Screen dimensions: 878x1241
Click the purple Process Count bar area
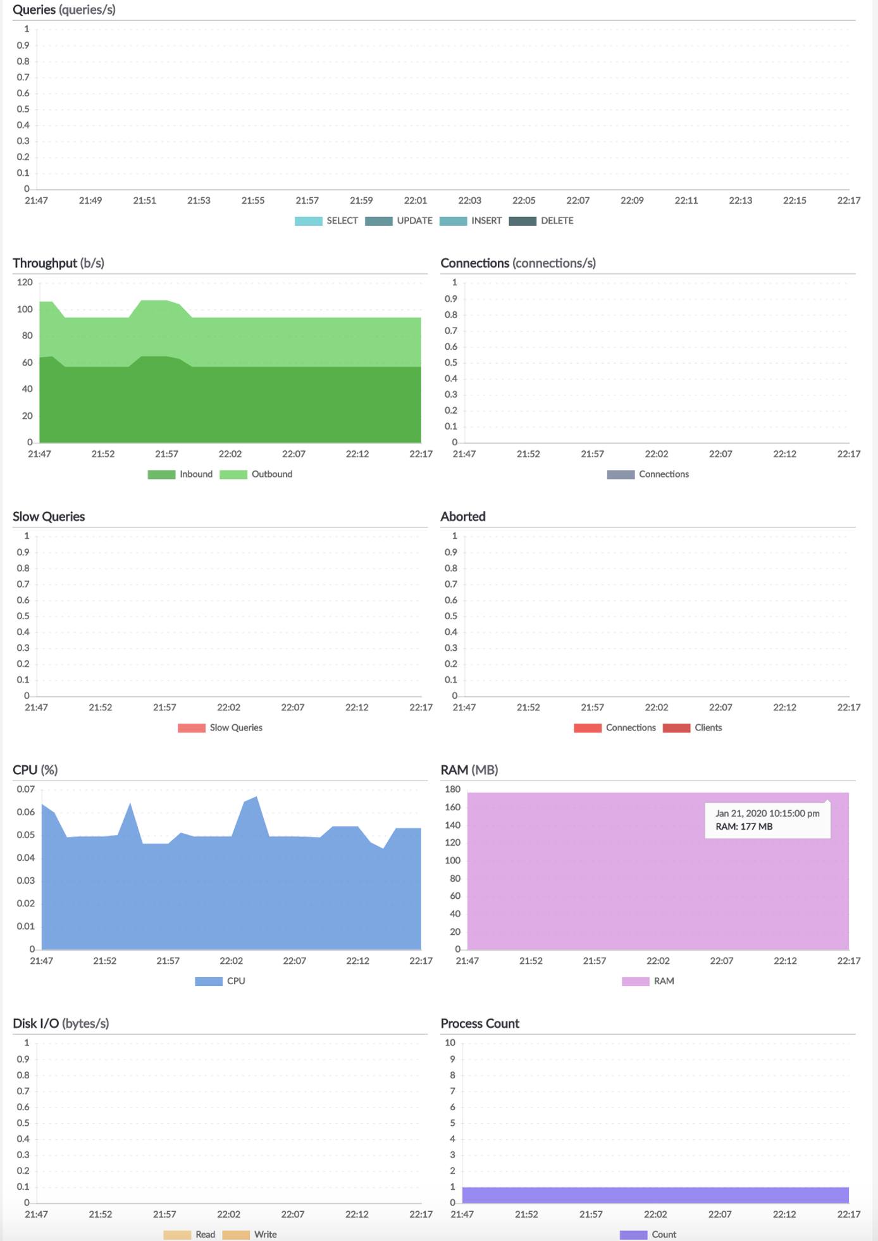coord(655,1195)
